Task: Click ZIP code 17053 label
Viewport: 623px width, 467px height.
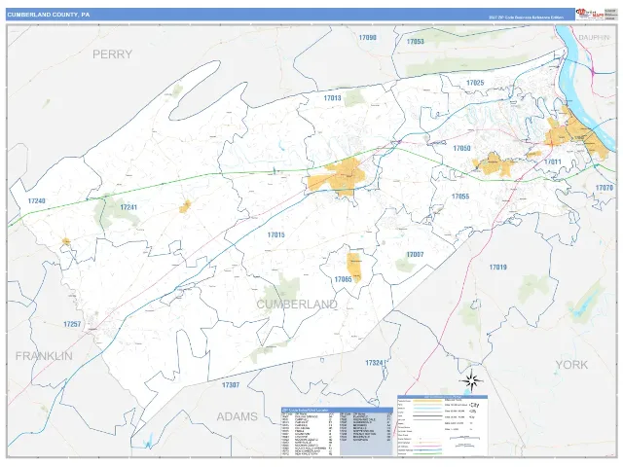Action: click(416, 41)
